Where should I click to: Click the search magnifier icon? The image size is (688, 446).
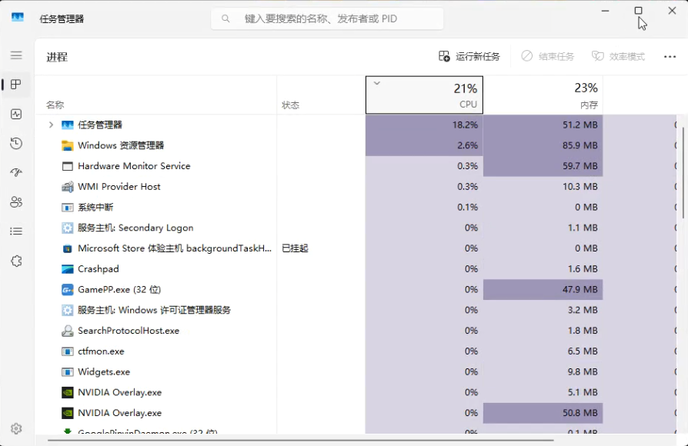pyautogui.click(x=225, y=18)
